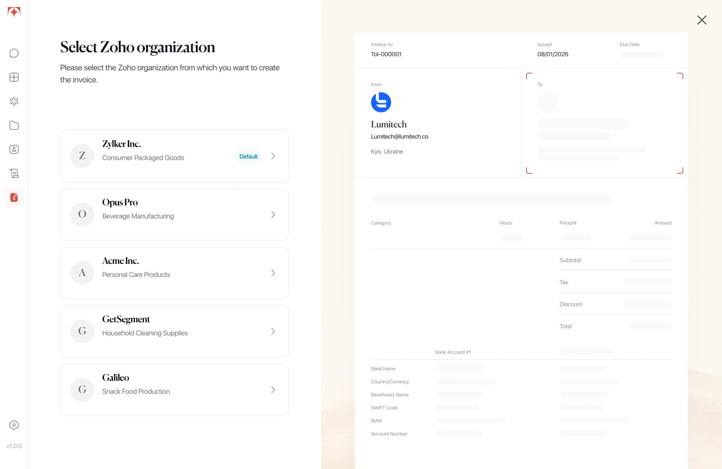Viewport: 722px width, 469px height.
Task: Click the issued date 08/01/2026
Action: coord(553,54)
